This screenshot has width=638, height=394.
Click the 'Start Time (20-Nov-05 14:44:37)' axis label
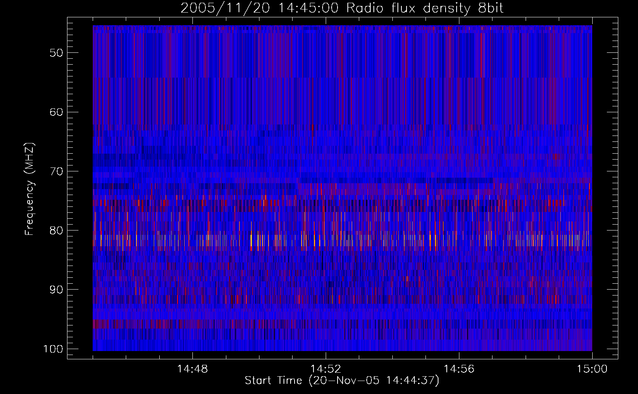342,381
